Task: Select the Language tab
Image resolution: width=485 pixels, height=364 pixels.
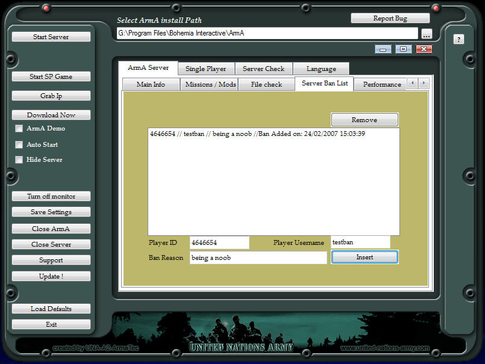Action: (x=321, y=69)
